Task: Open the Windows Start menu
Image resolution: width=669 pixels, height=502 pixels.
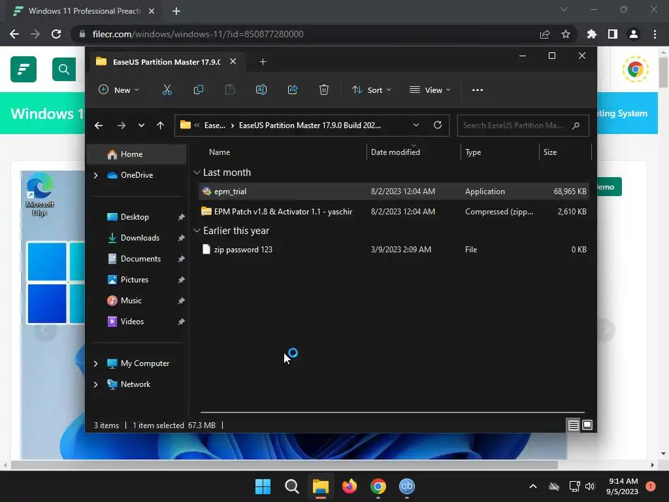Action: tap(263, 486)
